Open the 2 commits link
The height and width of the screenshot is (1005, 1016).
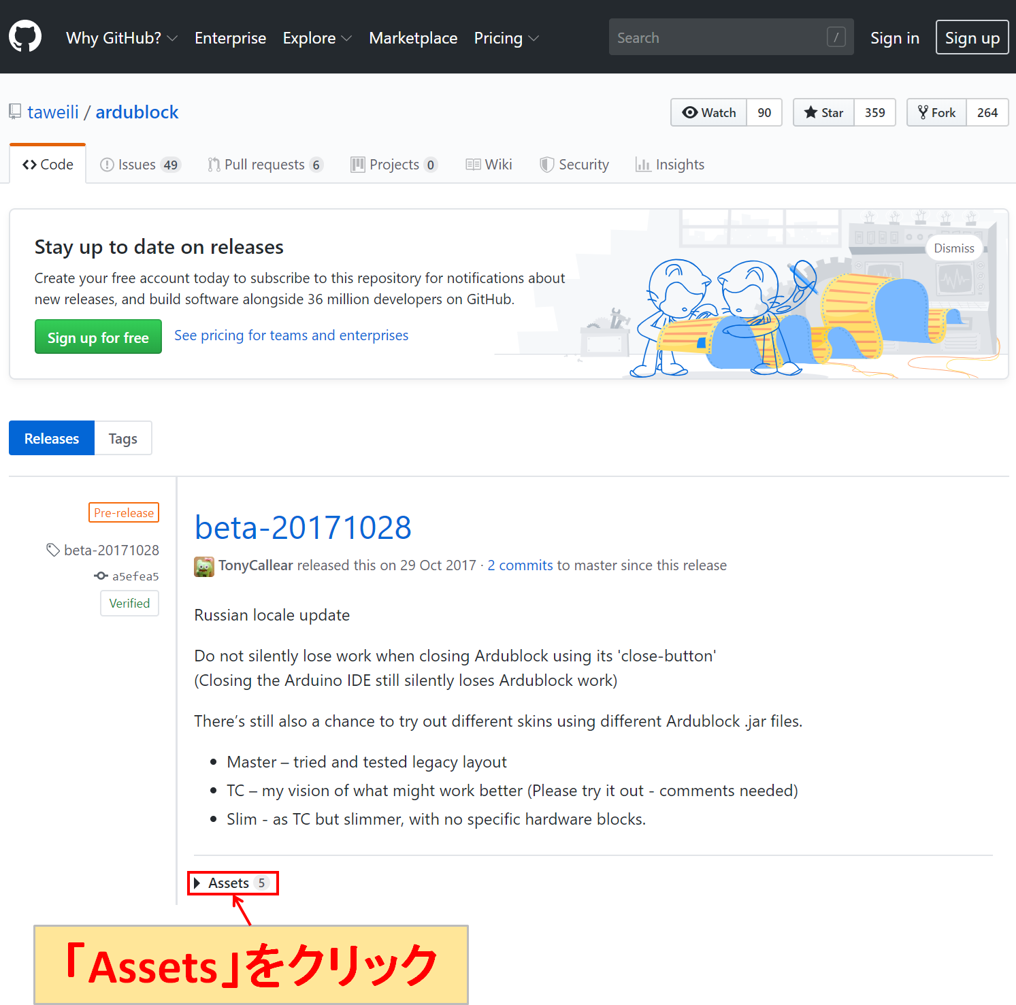coord(520,565)
